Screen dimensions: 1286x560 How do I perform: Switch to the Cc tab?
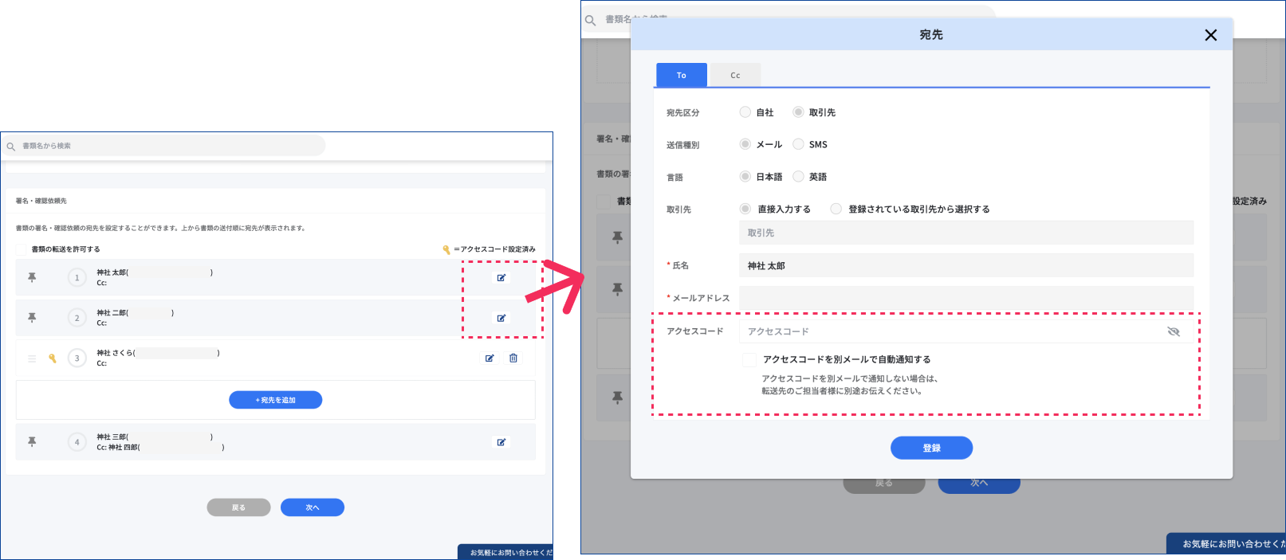(735, 75)
